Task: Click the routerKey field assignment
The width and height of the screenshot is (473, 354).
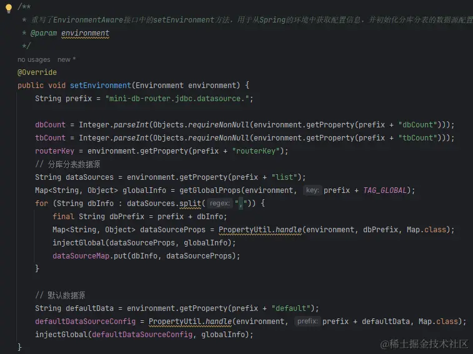Action: [54, 150]
